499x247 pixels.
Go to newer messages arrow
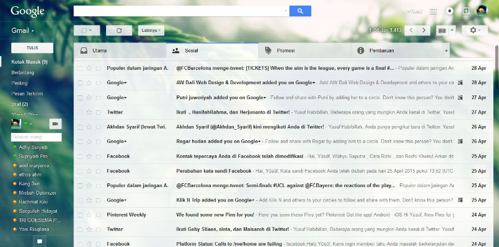click(411, 30)
